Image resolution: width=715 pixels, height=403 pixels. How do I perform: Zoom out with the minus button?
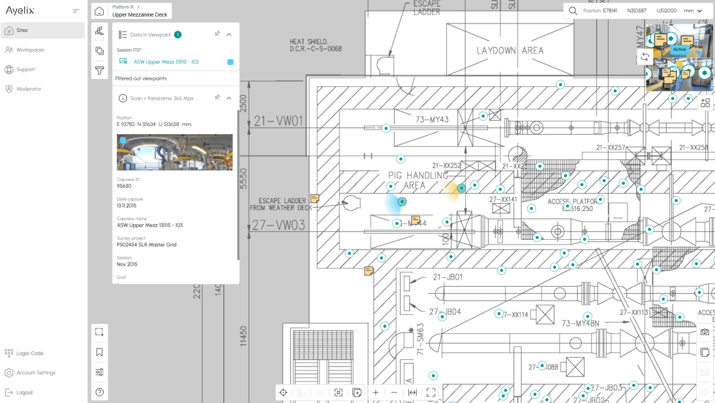point(394,393)
